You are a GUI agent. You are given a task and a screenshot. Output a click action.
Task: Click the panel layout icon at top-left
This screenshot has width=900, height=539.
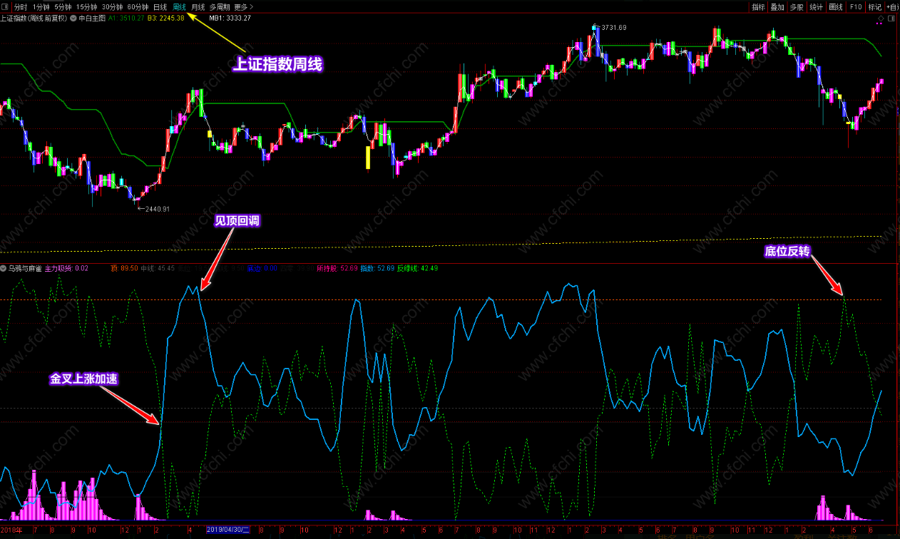click(6, 6)
